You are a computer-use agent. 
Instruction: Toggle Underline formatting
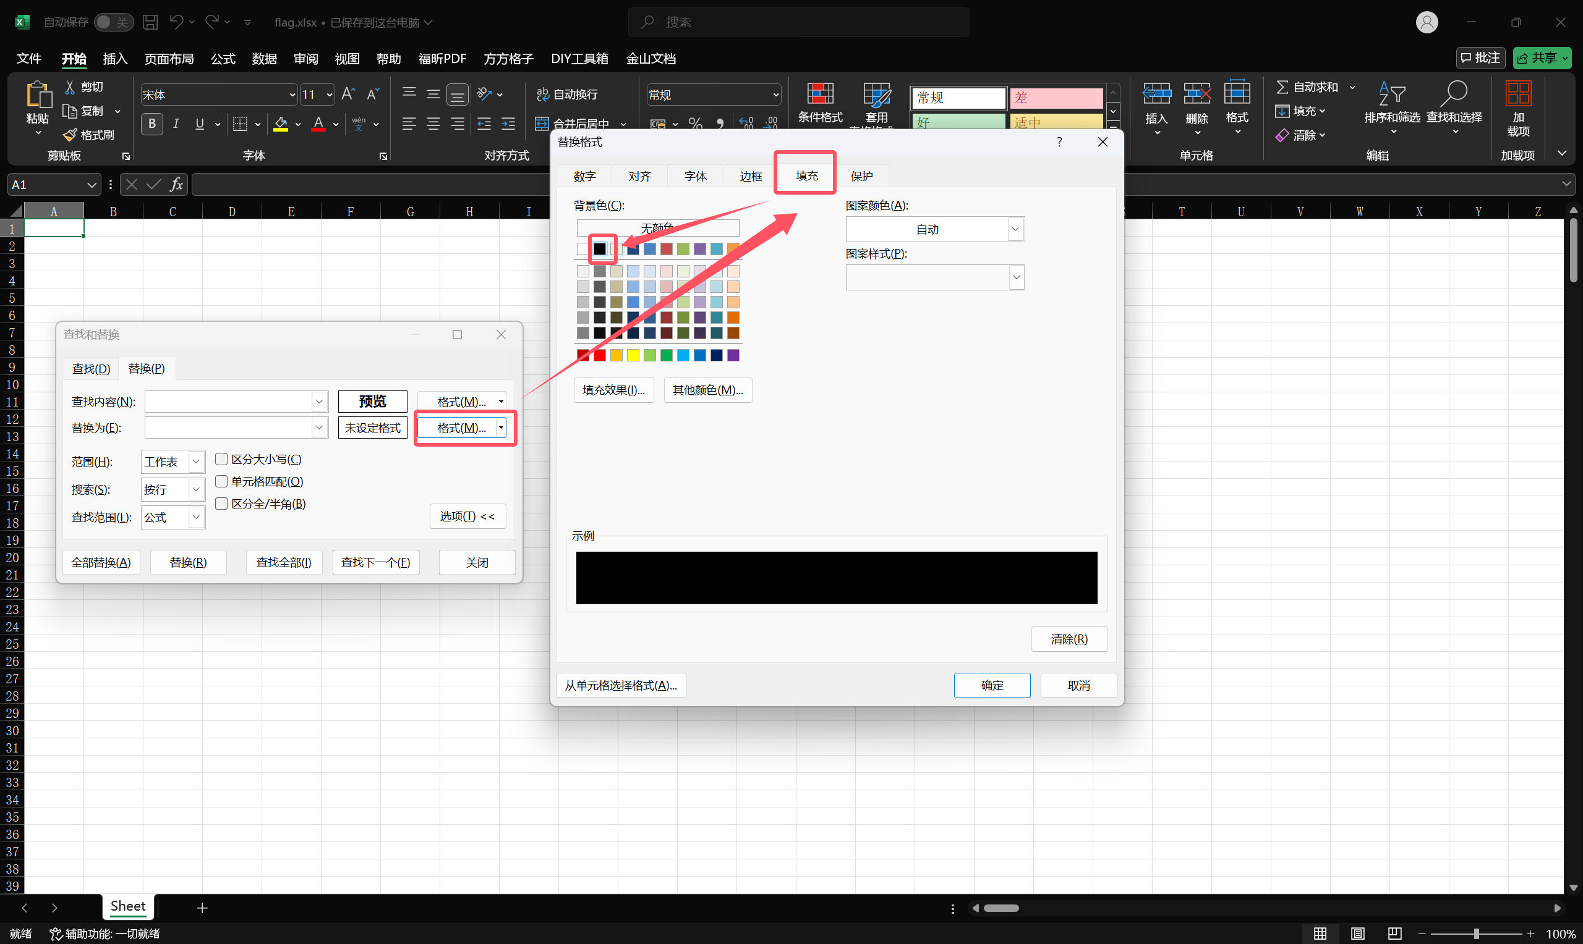point(200,124)
